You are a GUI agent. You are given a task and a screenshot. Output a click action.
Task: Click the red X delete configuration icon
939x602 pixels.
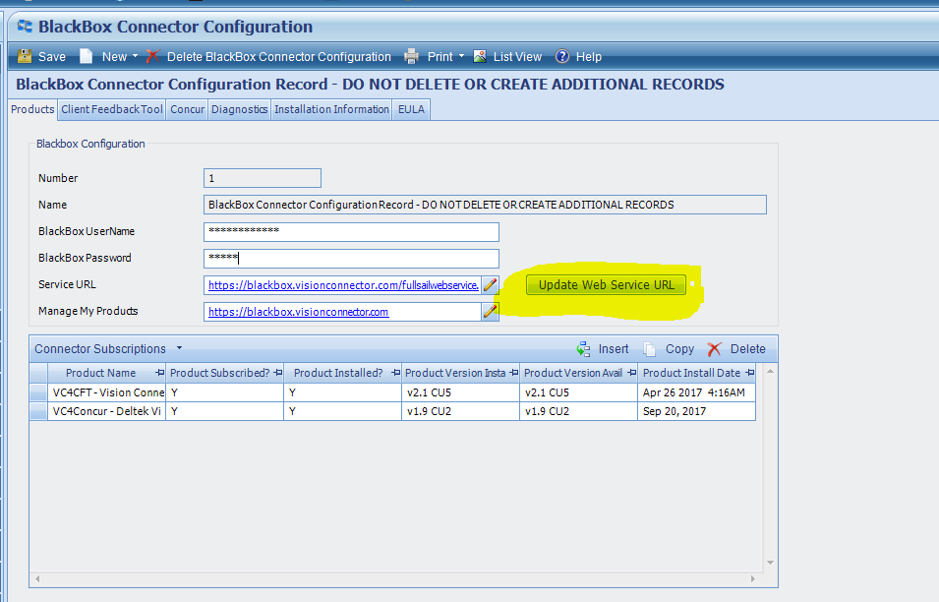point(152,56)
